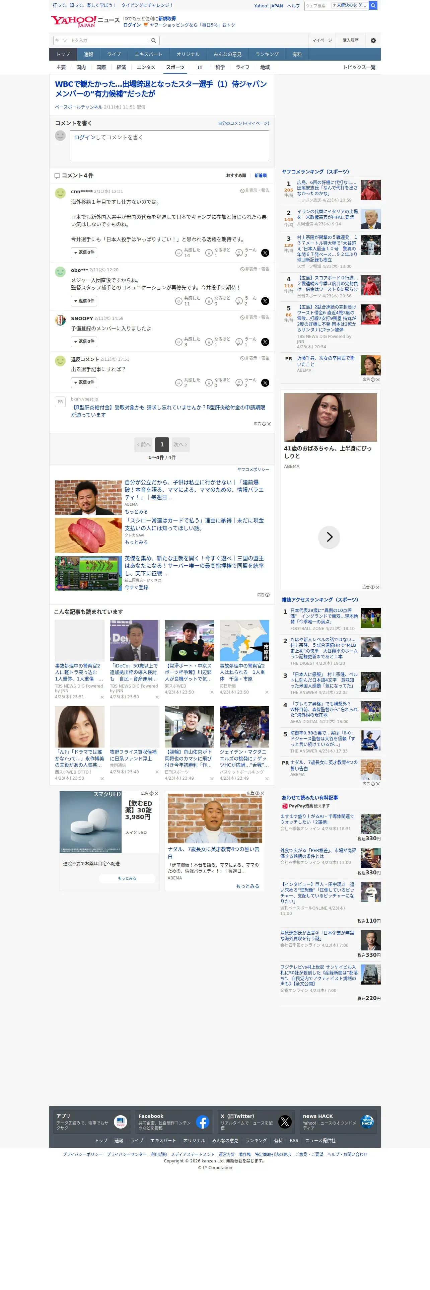Advance the ABEMA ad carousel arrow
430x1290 pixels.
point(329,537)
